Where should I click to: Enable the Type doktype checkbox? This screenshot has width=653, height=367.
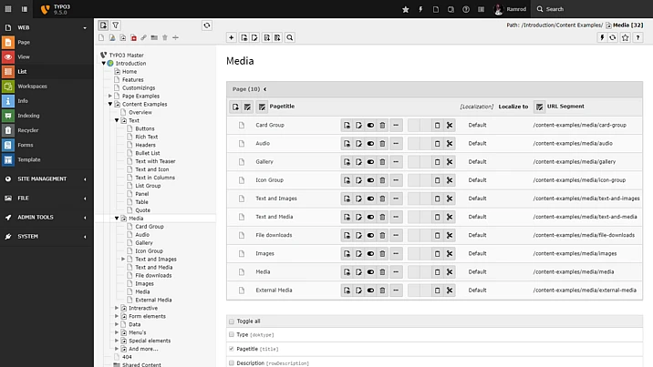231,334
